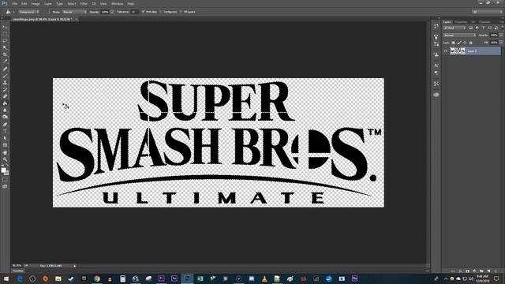Select the Spot Healing Brush tool

point(5,69)
